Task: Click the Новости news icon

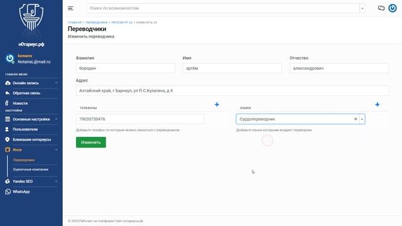Action: 7,103
